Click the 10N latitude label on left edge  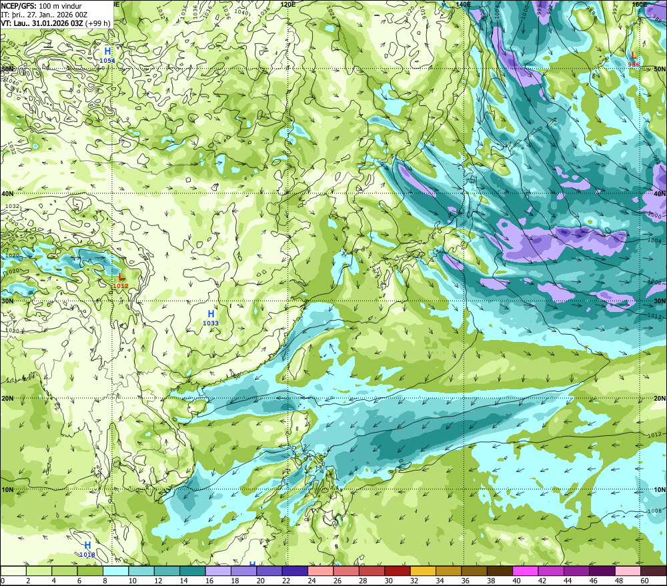[7, 490]
